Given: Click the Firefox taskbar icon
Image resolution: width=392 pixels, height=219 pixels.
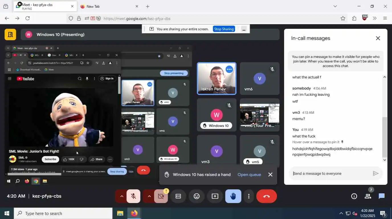Looking at the screenshot, I should [134, 213].
